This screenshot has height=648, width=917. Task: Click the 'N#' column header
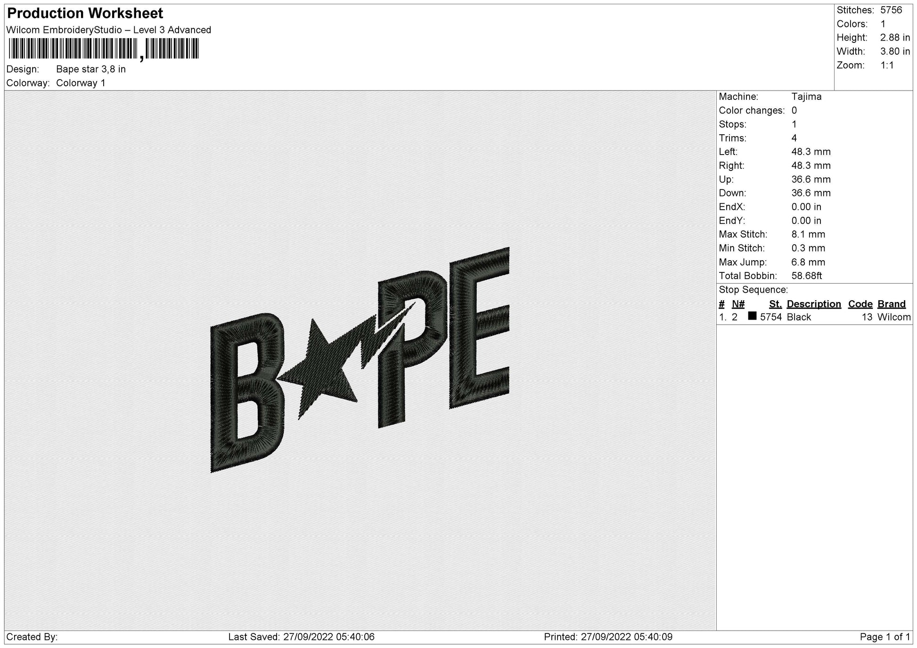pos(738,304)
